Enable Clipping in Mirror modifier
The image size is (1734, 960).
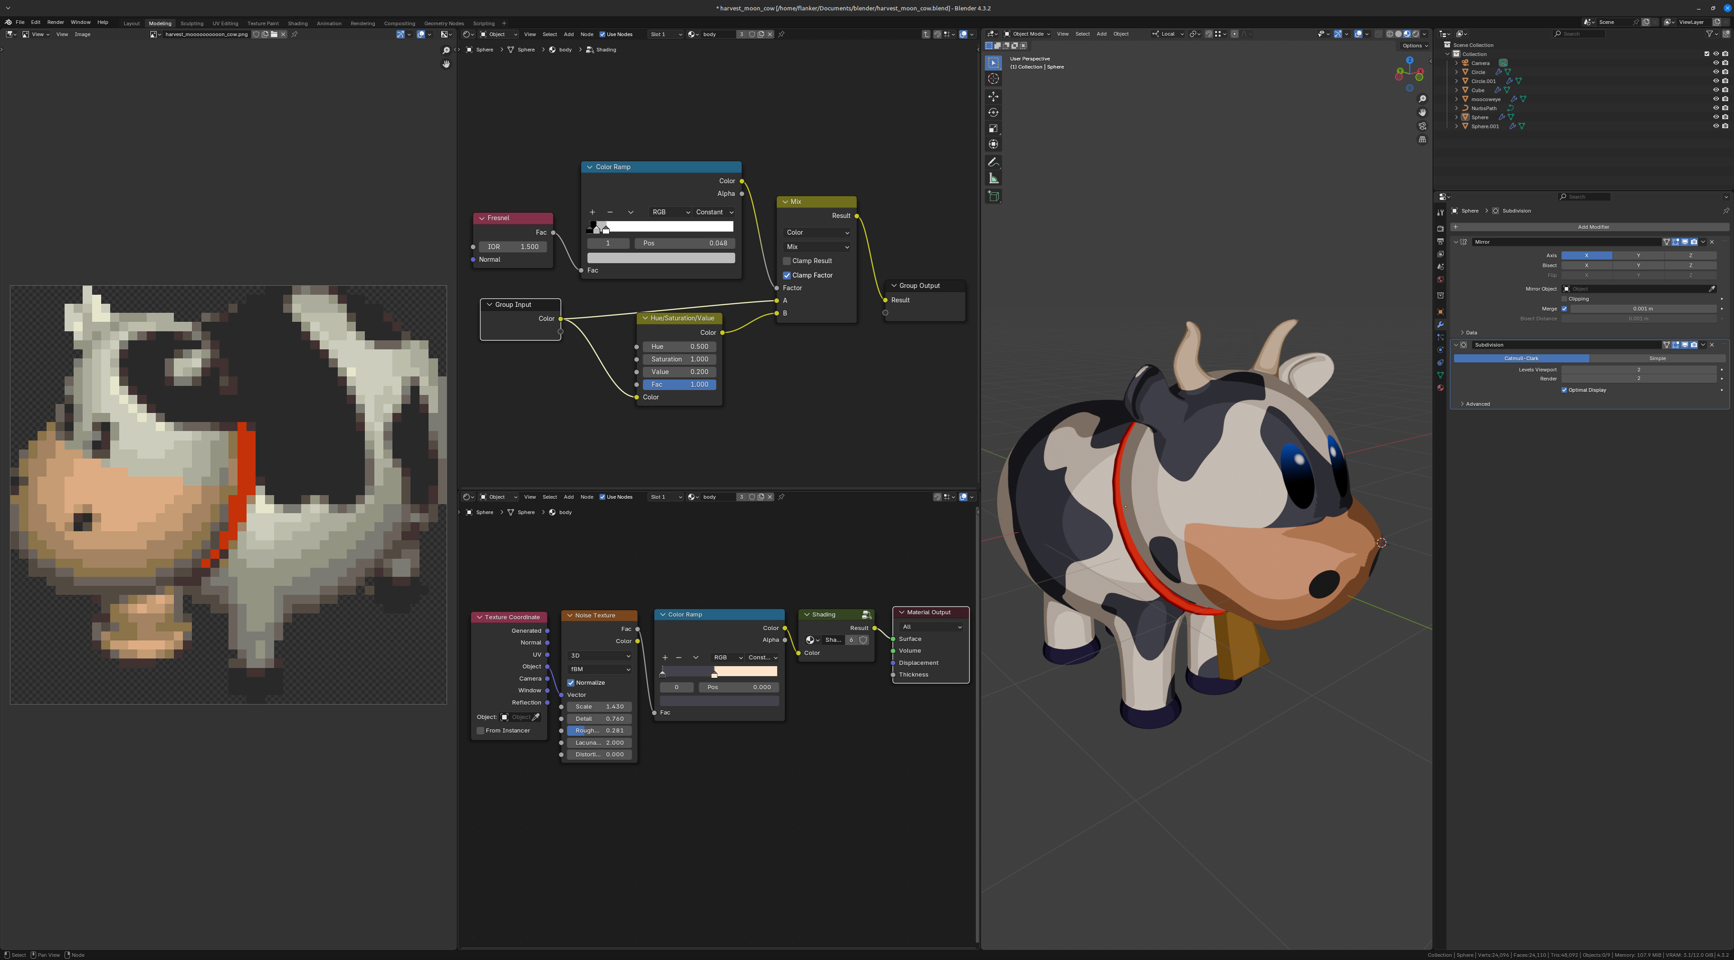[1564, 299]
